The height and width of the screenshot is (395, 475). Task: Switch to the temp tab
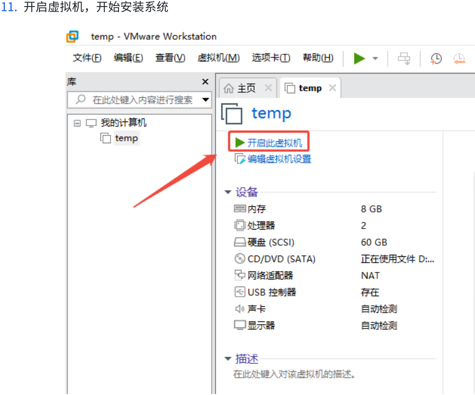(x=310, y=88)
